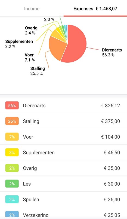
Task: Click the € 375,00 Stalling amount
Action: tap(110, 121)
